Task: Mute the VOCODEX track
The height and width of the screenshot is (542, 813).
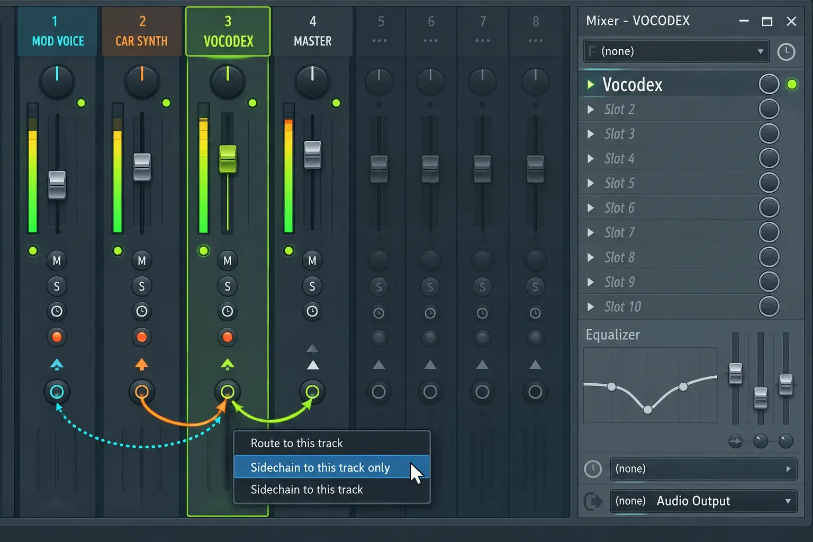Action: [227, 260]
